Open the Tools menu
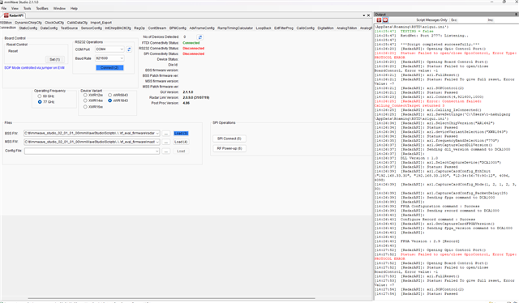 pyautogui.click(x=27, y=8)
